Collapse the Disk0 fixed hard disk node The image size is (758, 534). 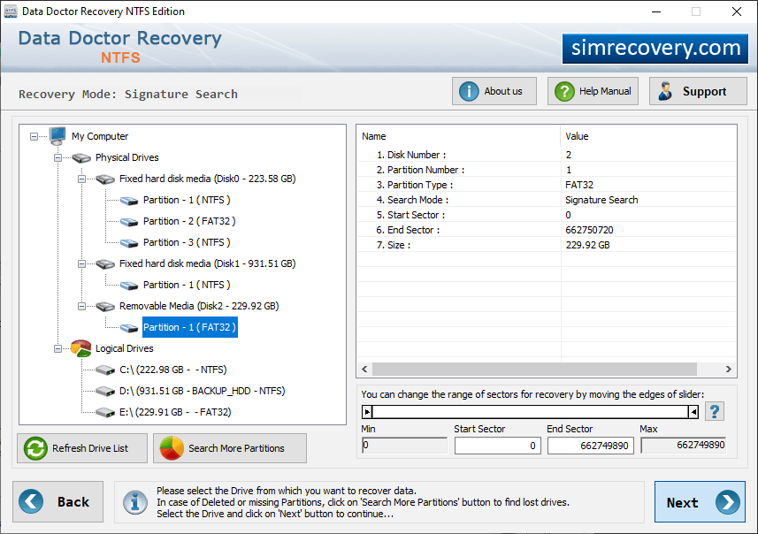[81, 179]
